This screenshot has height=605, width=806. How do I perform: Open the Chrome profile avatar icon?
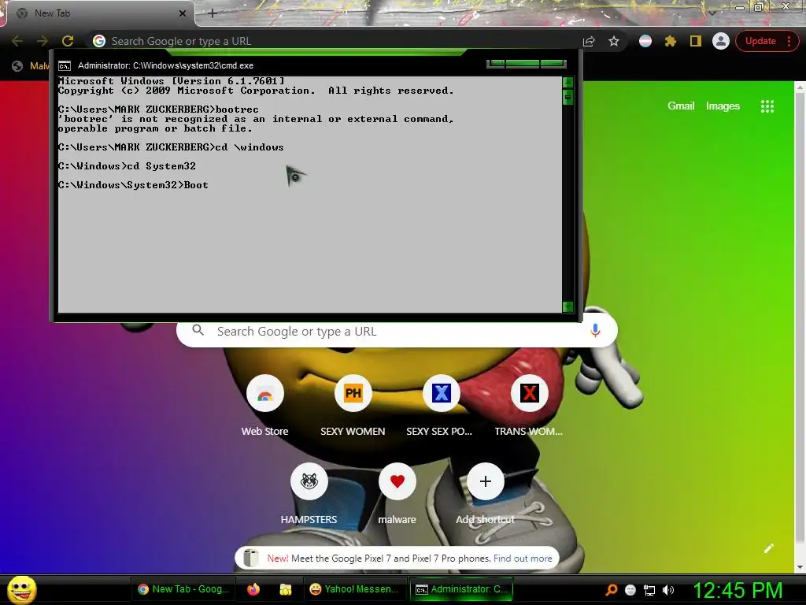(721, 41)
